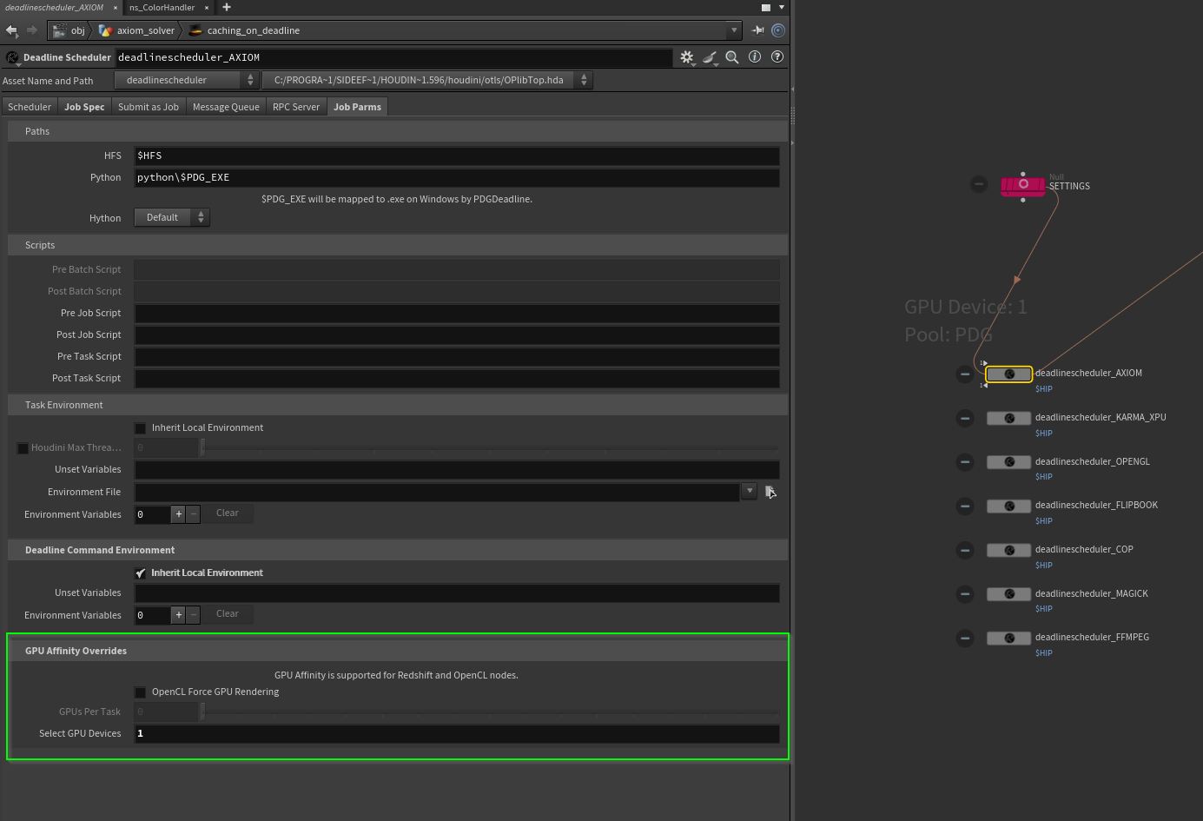Screen dimensions: 1203x821
Task: Toggle bypass flag on SETTINGS node
Action: (979, 184)
